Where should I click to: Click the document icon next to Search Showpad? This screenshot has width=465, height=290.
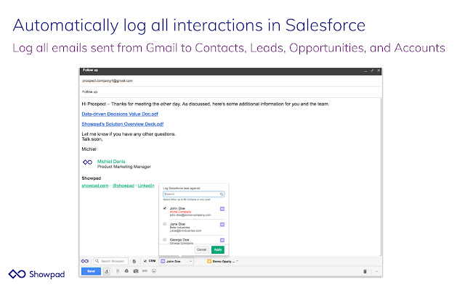tap(134, 260)
